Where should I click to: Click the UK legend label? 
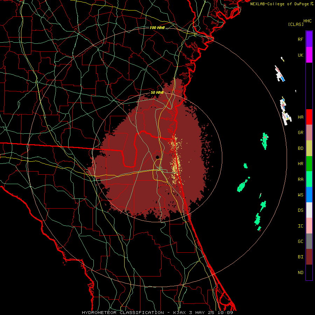coord(300,55)
